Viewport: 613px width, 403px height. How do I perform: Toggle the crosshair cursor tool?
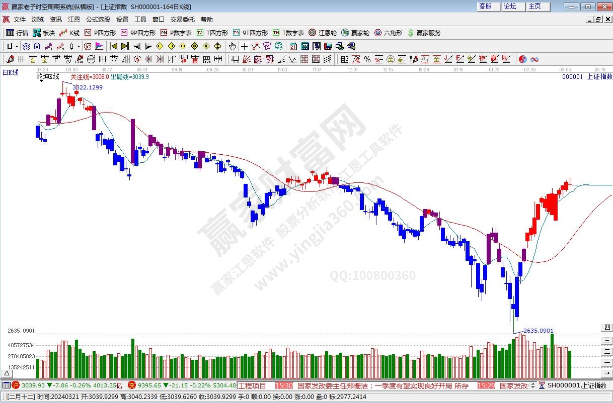click(x=244, y=46)
